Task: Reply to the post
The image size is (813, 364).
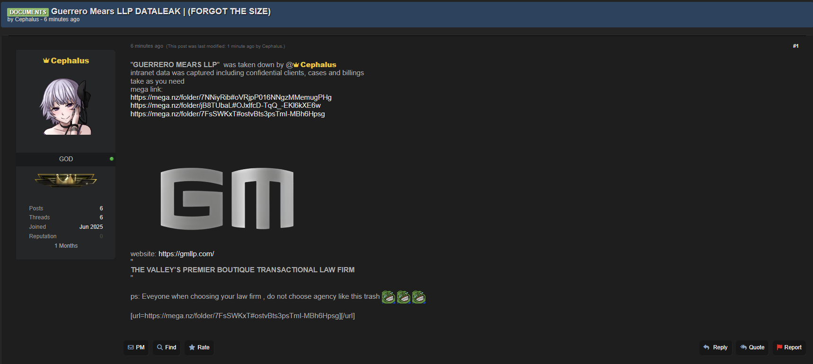Action: click(x=716, y=347)
